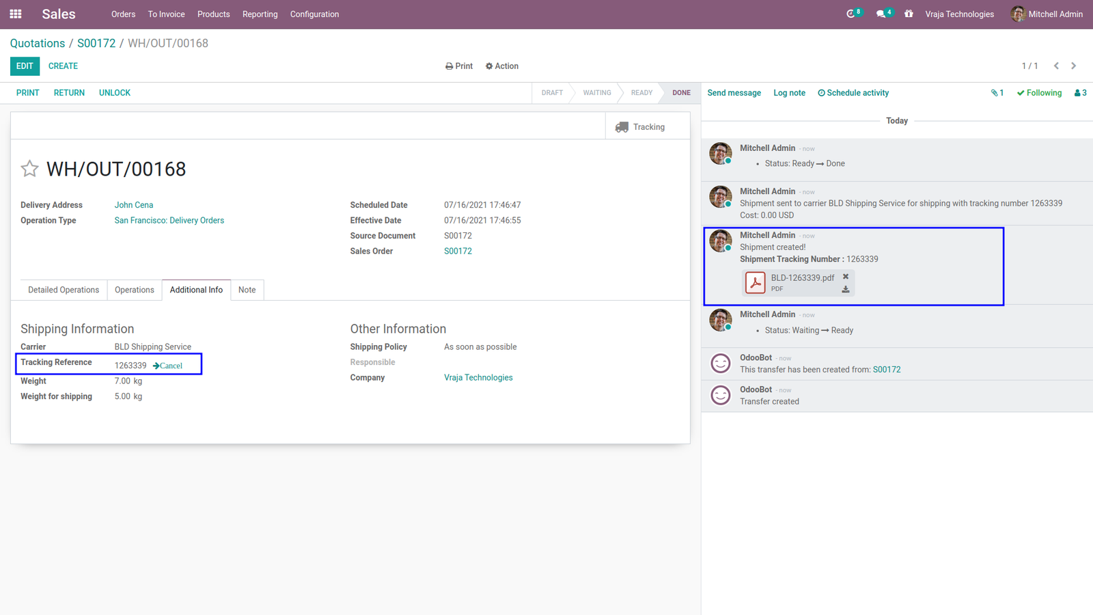Go to next record arrow

pos(1074,66)
